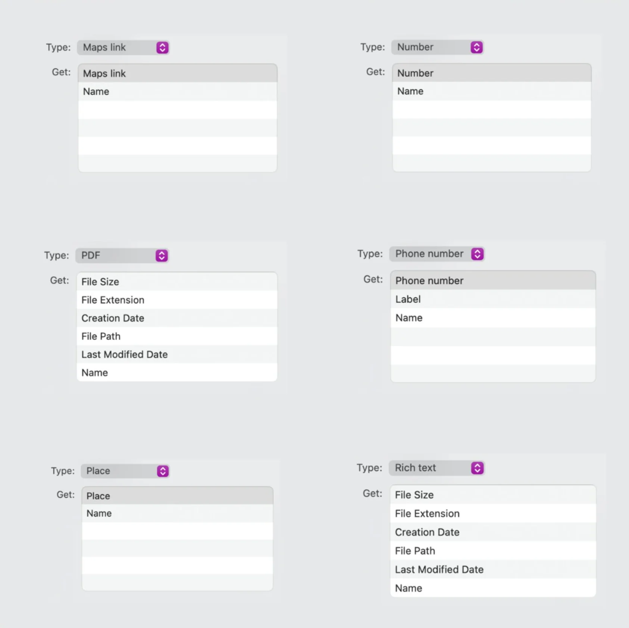
Task: Select Label in Phone number list
Action: click(x=492, y=299)
